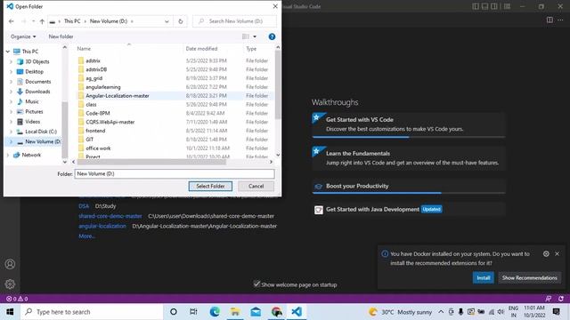Click Visual Studio Code taskbar icon
The height and width of the screenshot is (320, 570).
pyautogui.click(x=297, y=312)
